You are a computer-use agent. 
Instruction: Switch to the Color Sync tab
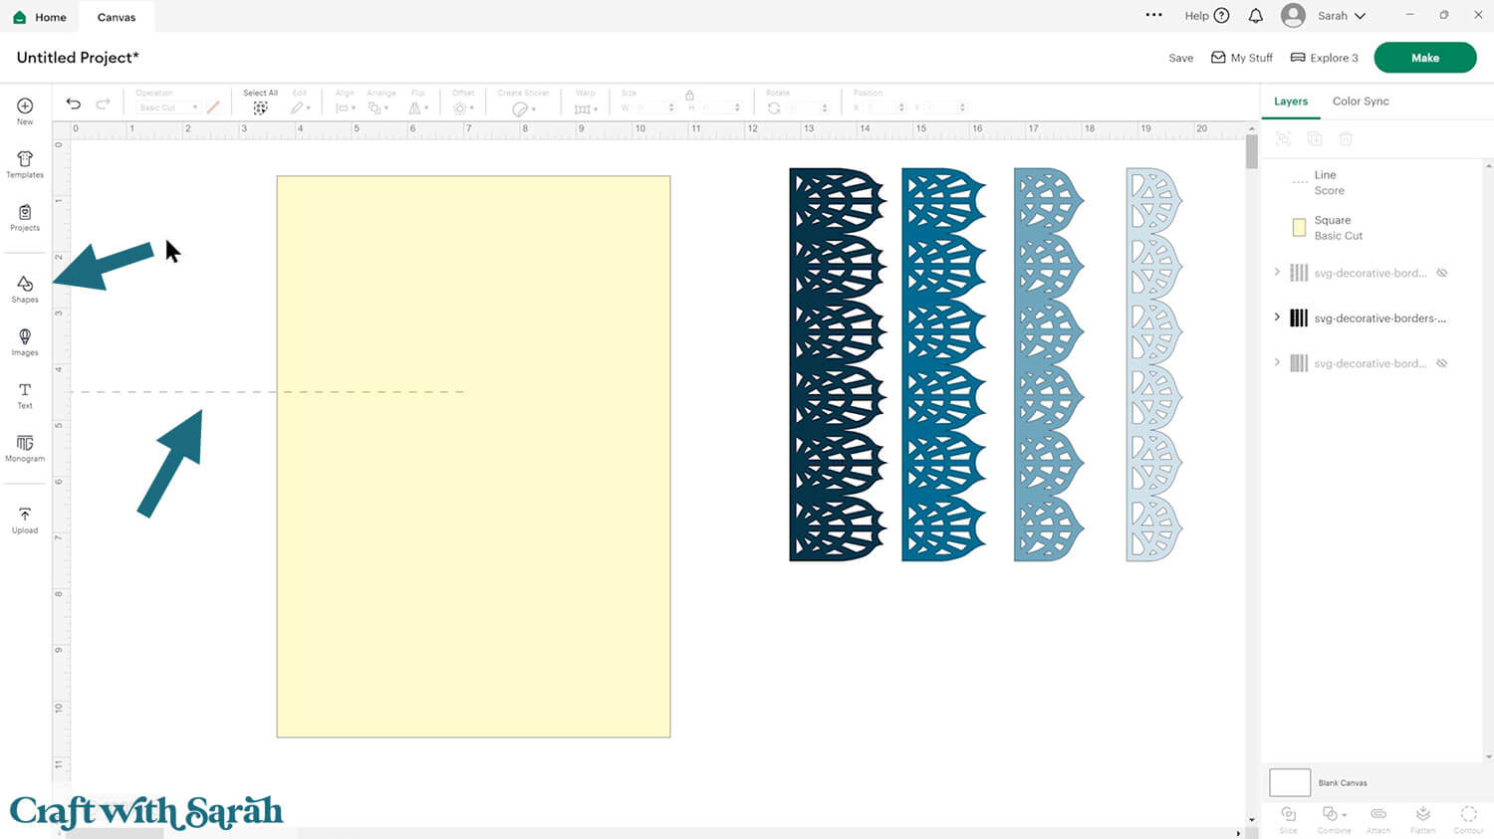coord(1361,101)
